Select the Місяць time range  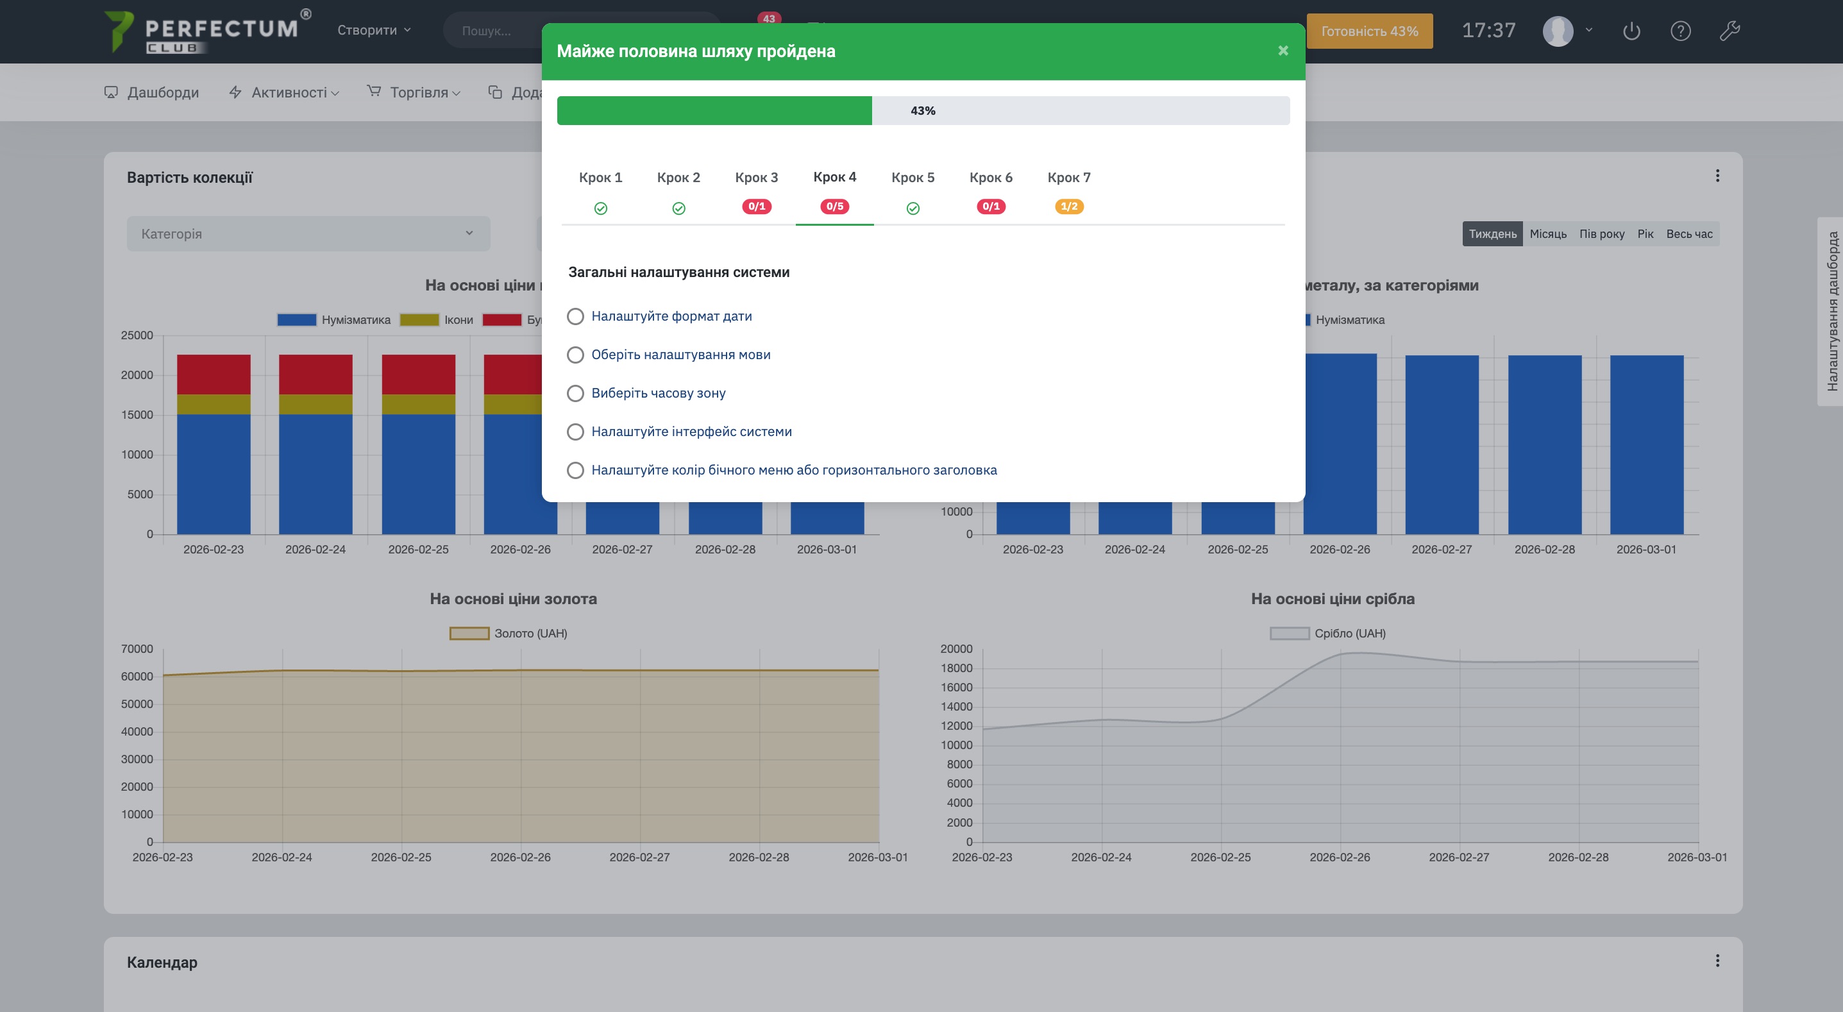pyautogui.click(x=1547, y=234)
